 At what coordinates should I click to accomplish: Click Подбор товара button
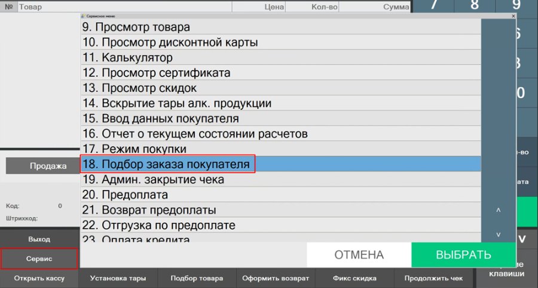pyautogui.click(x=197, y=278)
